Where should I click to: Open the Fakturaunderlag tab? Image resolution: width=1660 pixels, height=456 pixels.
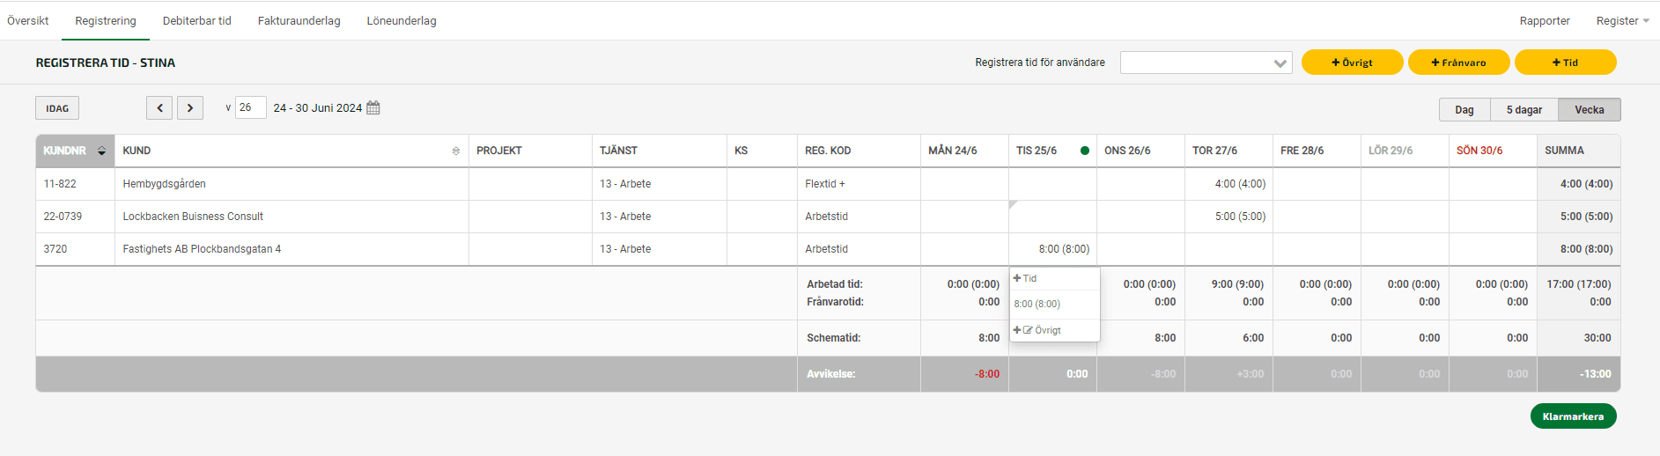tap(299, 20)
